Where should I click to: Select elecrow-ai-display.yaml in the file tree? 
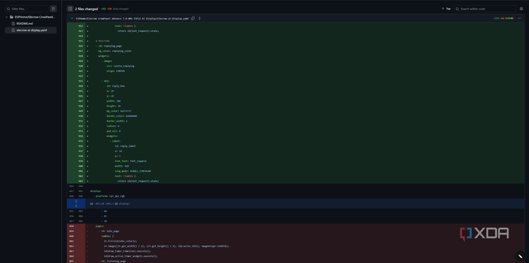[x=31, y=30]
